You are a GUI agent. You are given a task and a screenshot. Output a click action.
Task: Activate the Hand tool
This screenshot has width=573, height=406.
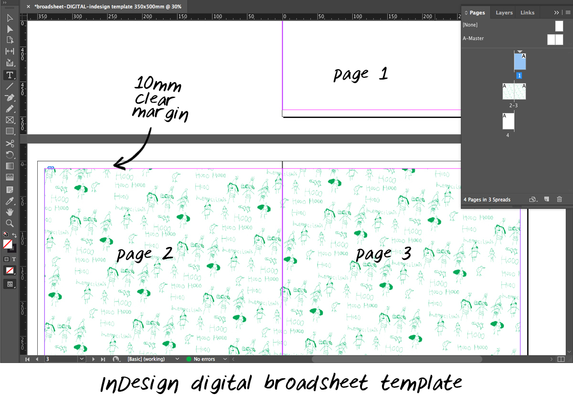[10, 212]
